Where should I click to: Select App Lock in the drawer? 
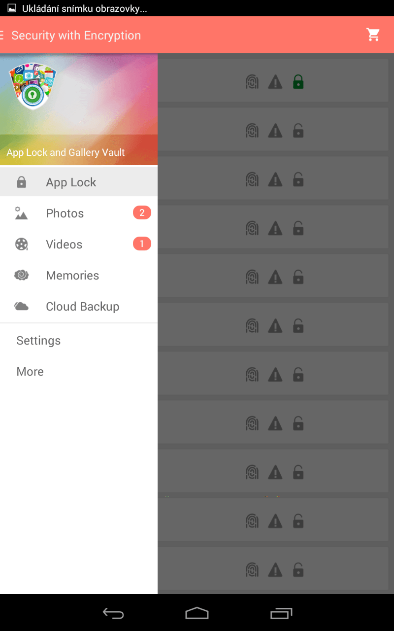pyautogui.click(x=79, y=182)
